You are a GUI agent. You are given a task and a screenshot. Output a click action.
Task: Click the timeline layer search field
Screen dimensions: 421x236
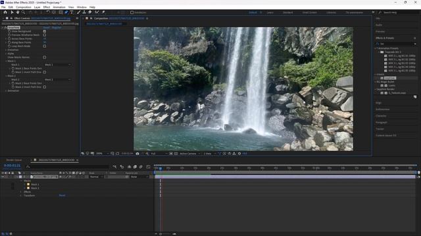67,167
